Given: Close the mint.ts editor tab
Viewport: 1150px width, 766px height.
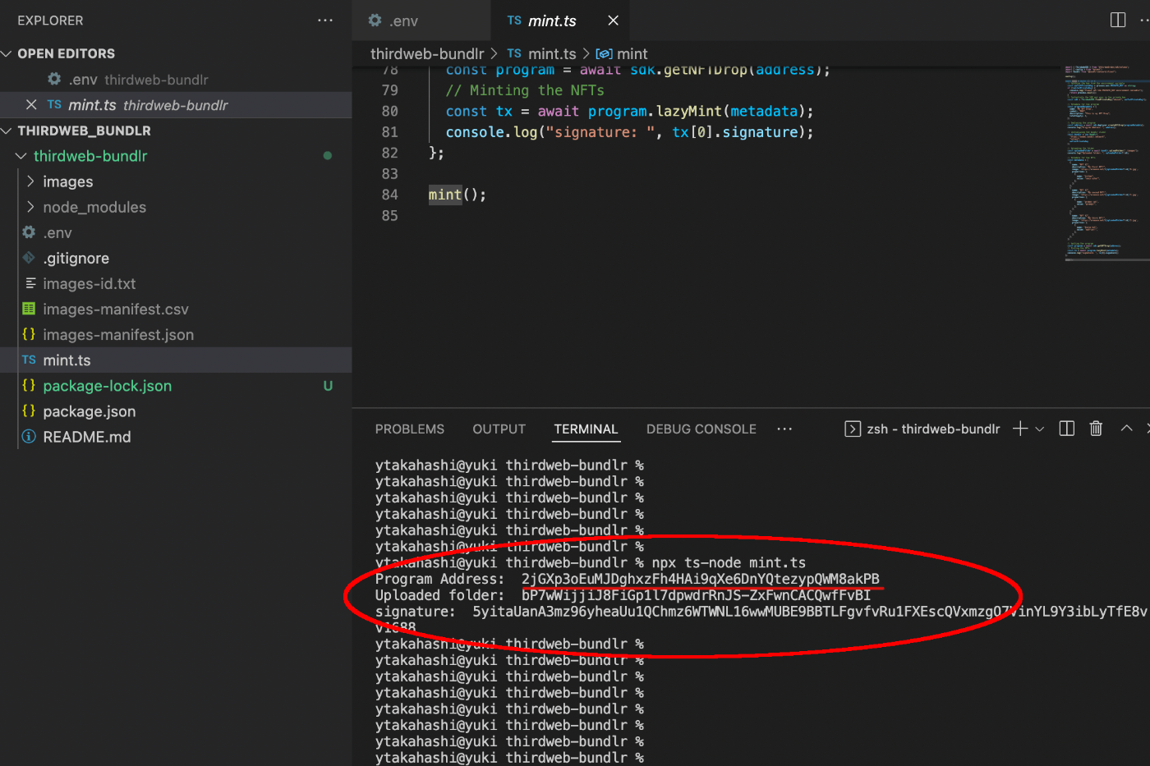Looking at the screenshot, I should (x=613, y=21).
